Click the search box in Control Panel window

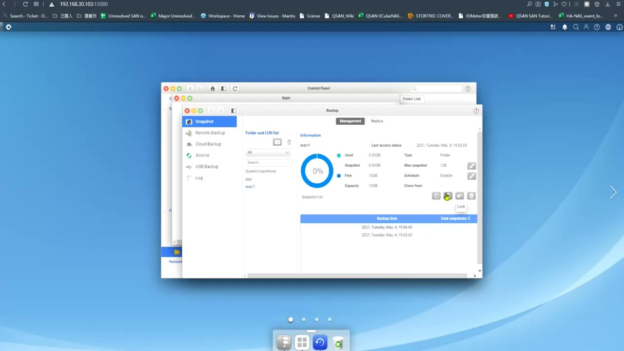click(x=436, y=89)
